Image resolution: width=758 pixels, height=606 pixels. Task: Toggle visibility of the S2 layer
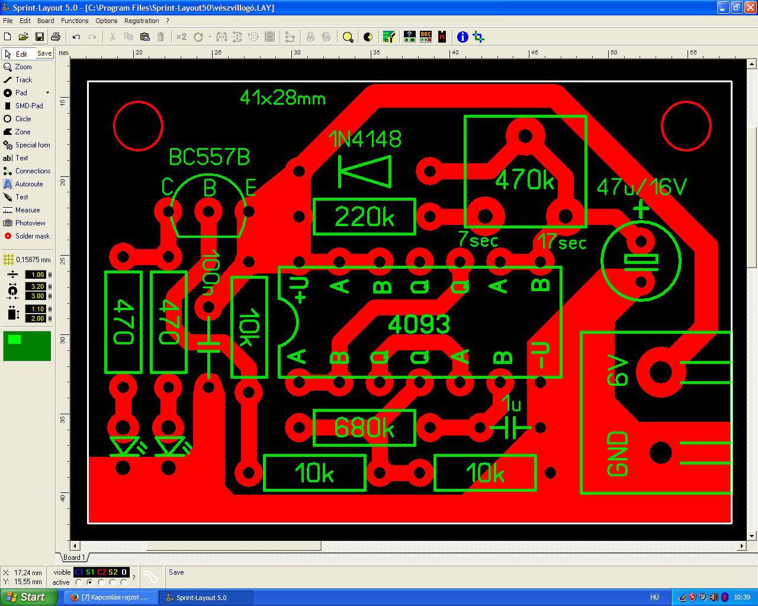coord(113,572)
